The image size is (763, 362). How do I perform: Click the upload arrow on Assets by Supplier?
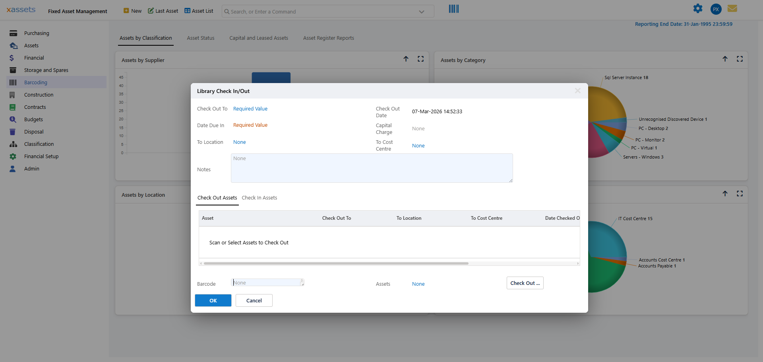pyautogui.click(x=406, y=58)
